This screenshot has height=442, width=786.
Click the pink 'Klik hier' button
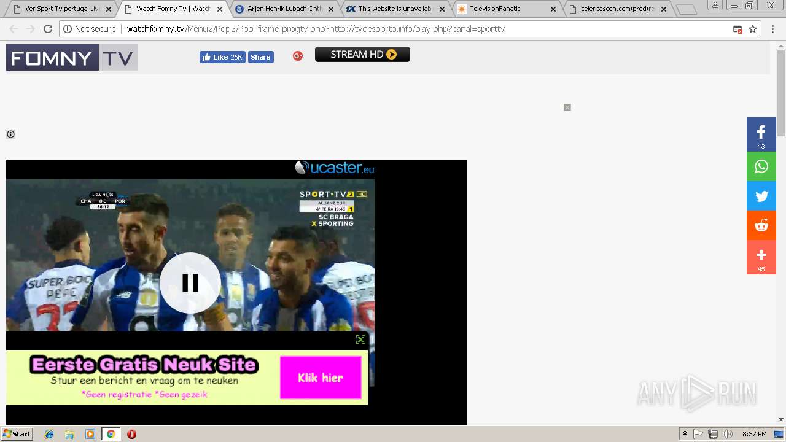(x=321, y=378)
